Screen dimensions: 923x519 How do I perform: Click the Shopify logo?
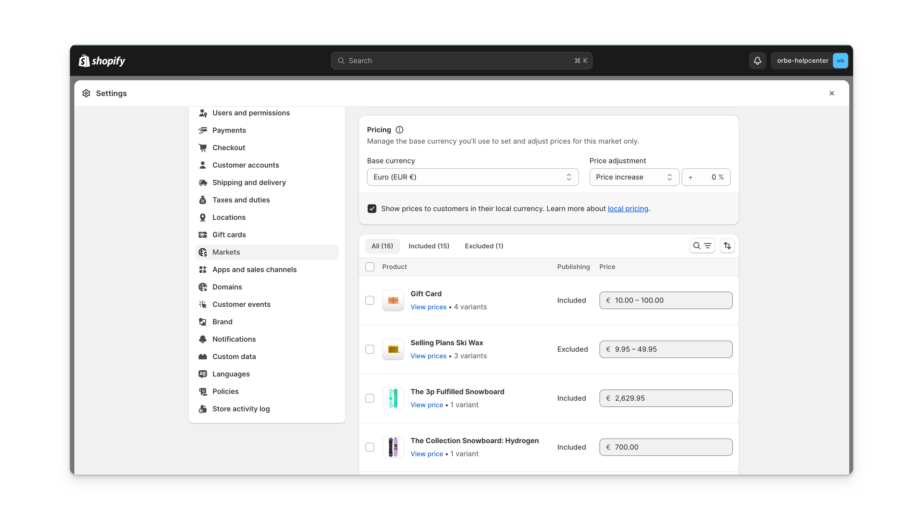(x=102, y=61)
